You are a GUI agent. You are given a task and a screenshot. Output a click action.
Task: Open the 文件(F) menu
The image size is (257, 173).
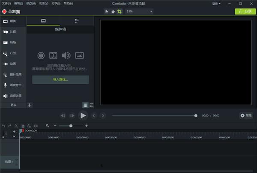coord(6,3)
